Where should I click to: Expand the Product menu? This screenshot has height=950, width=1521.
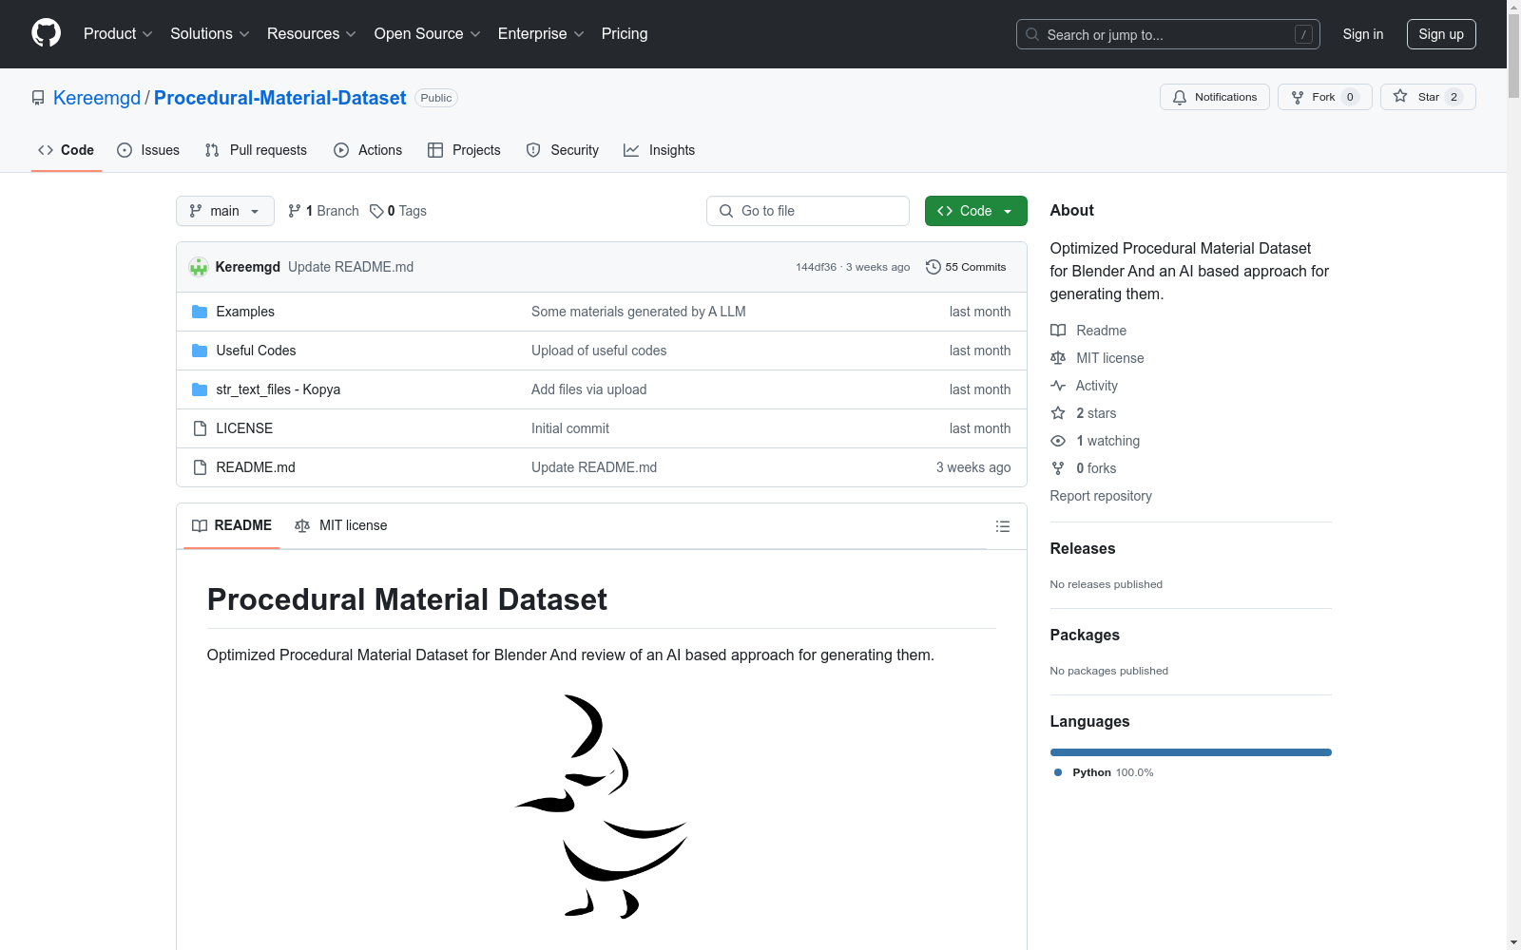point(118,34)
